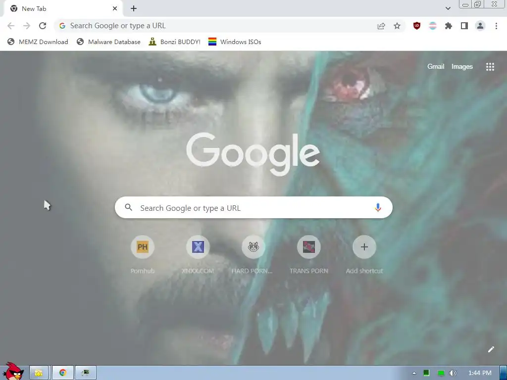
Task: Click the dark green tray icon
Action: 426,373
